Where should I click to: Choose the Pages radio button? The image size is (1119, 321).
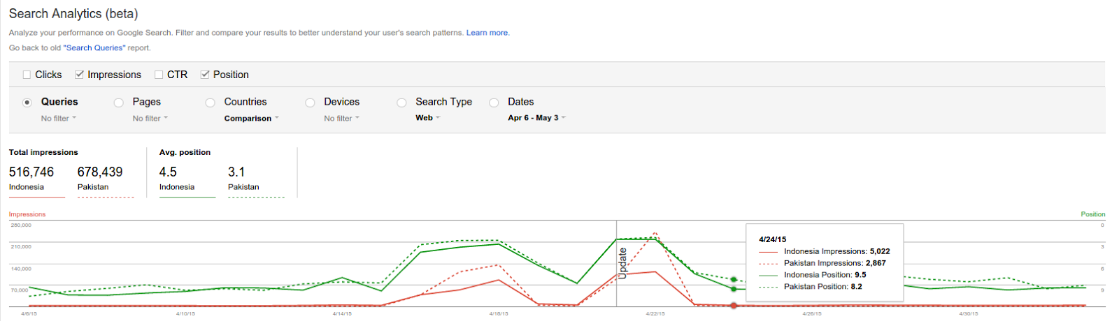point(119,103)
